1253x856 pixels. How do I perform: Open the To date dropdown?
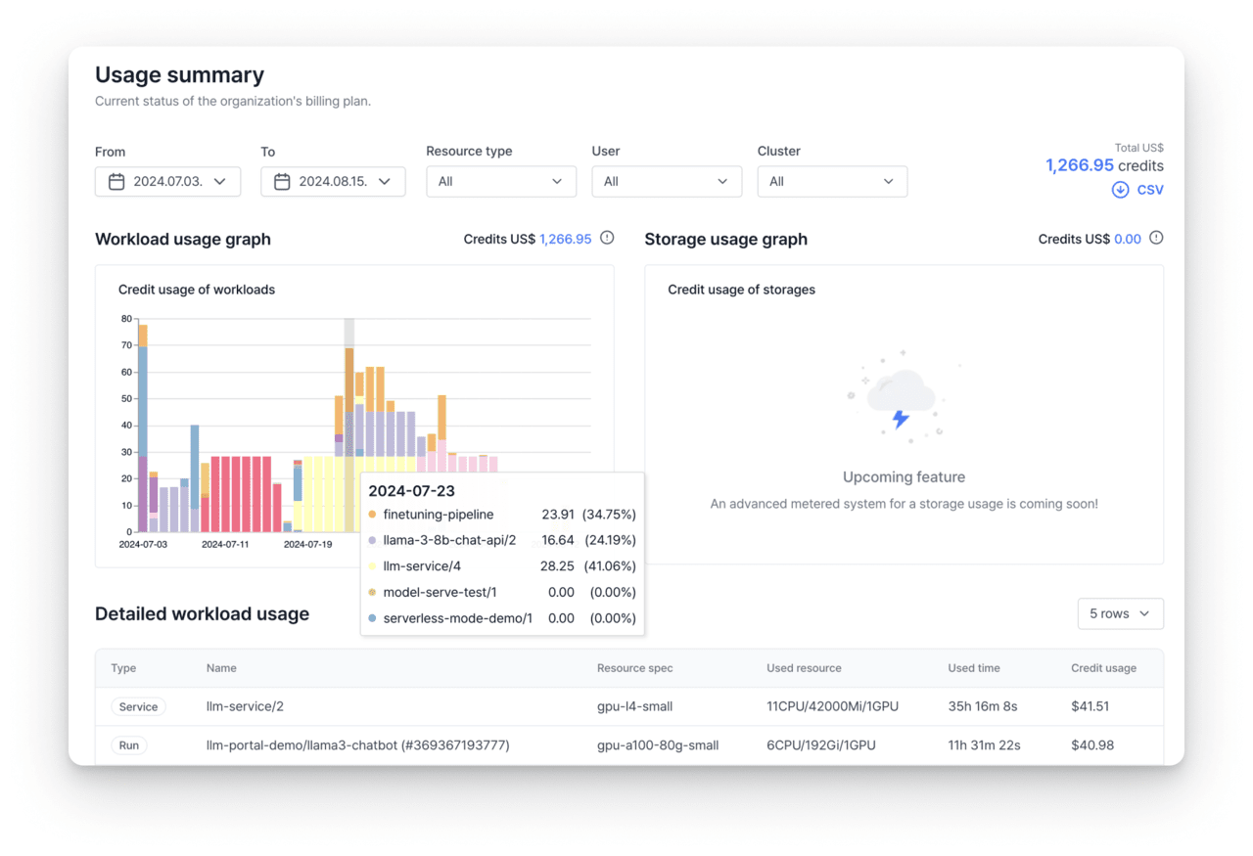click(x=333, y=182)
